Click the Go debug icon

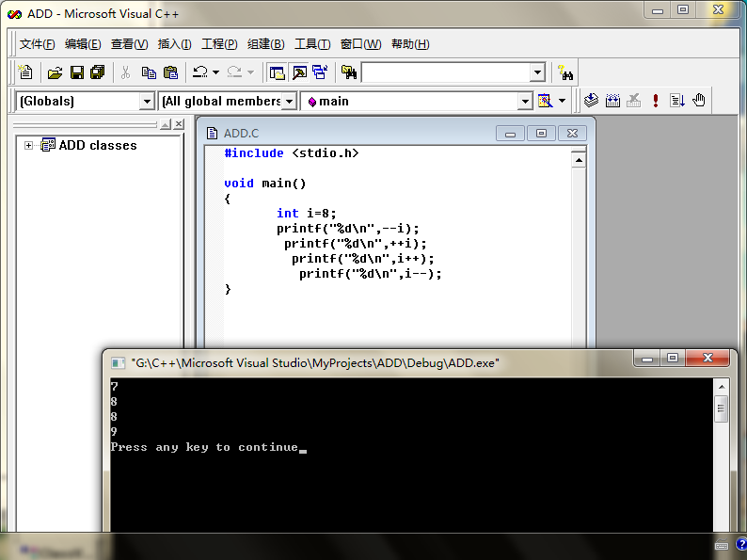677,101
